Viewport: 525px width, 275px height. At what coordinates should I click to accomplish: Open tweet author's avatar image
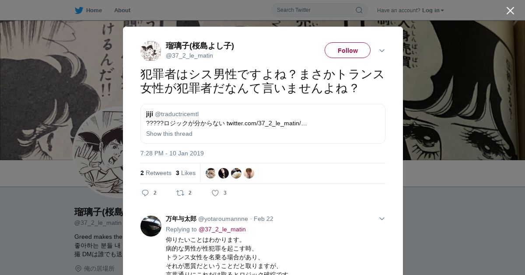(x=151, y=51)
